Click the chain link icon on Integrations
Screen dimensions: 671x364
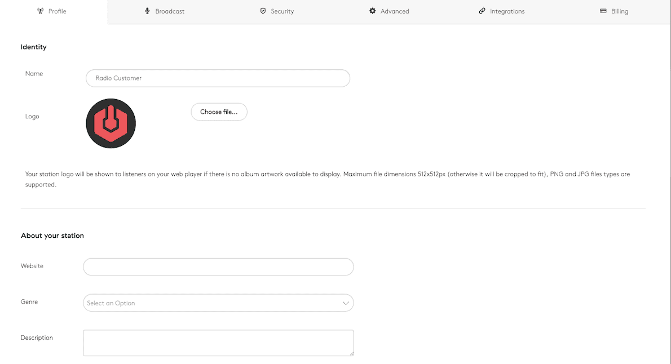click(482, 11)
